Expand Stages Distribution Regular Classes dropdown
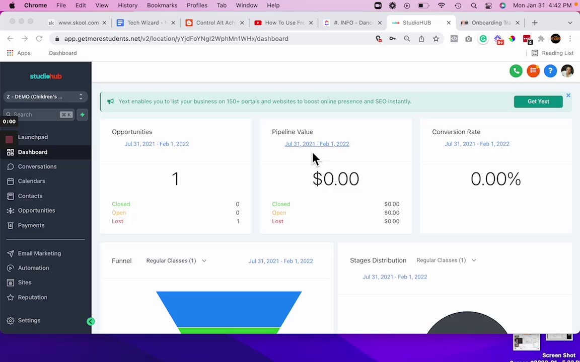580x362 pixels. [446, 260]
